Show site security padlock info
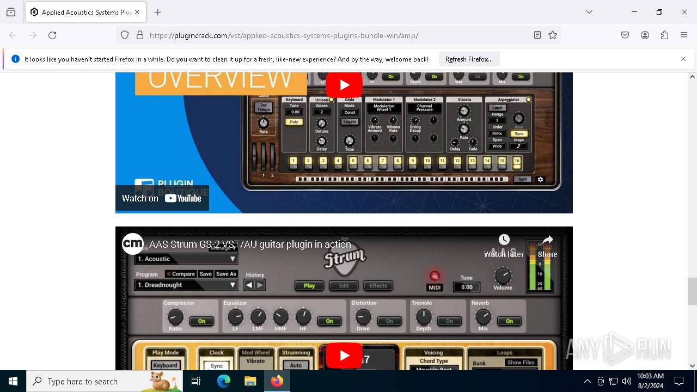 click(140, 35)
